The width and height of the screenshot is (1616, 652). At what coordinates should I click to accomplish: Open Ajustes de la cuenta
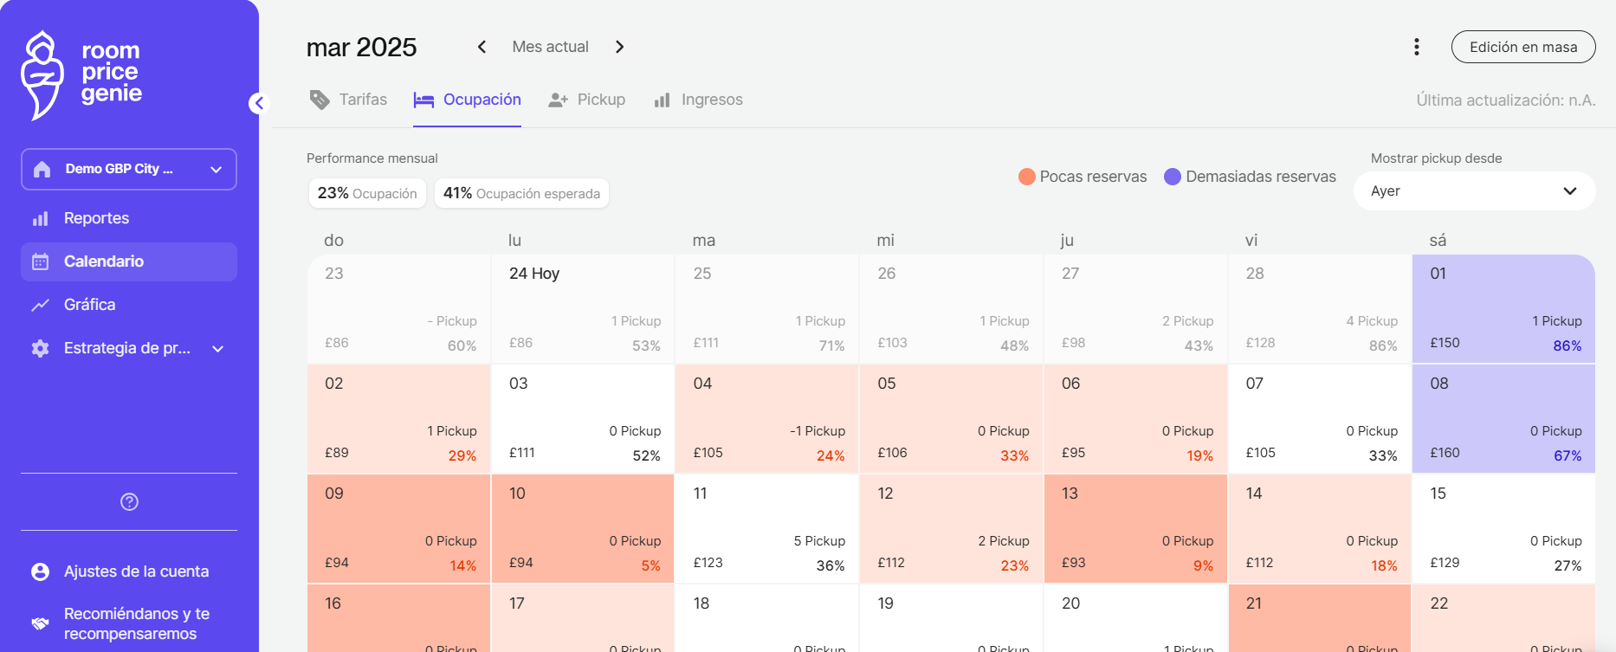tap(129, 571)
